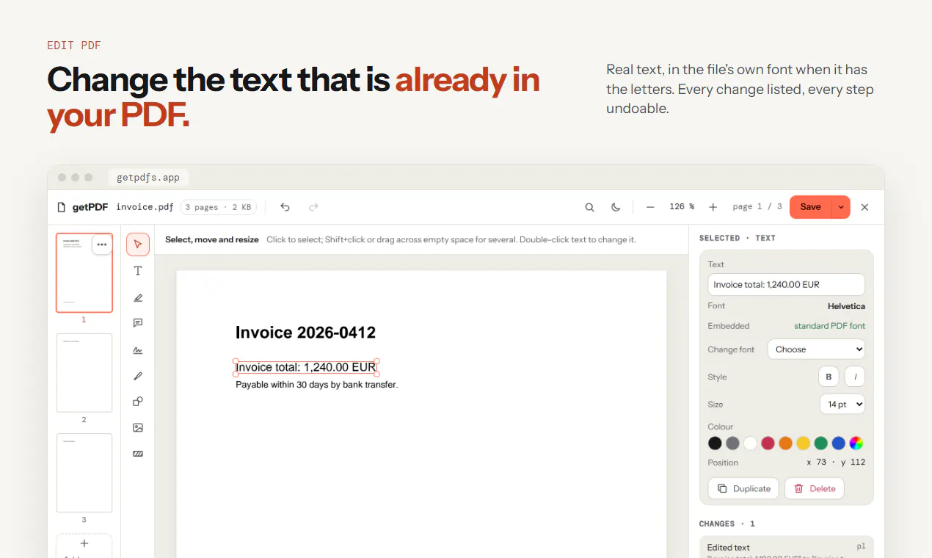
Task: Duplicate the selected text element
Action: click(744, 488)
